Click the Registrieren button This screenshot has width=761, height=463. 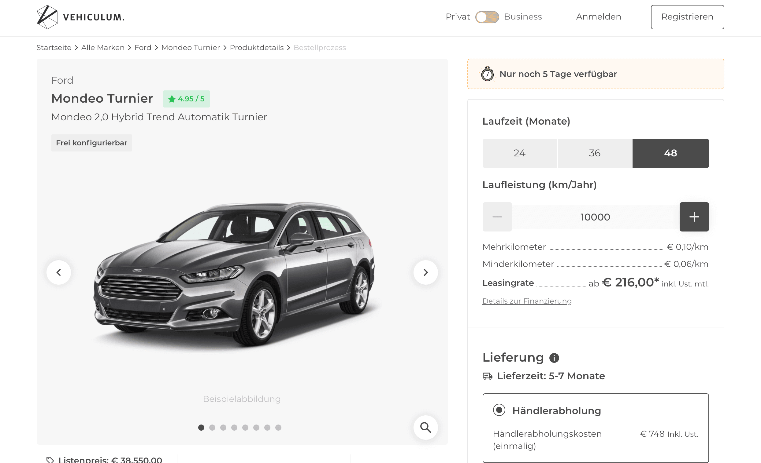[x=687, y=17]
